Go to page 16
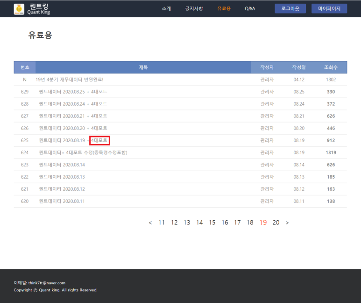This screenshot has height=303, width=361. 225,223
